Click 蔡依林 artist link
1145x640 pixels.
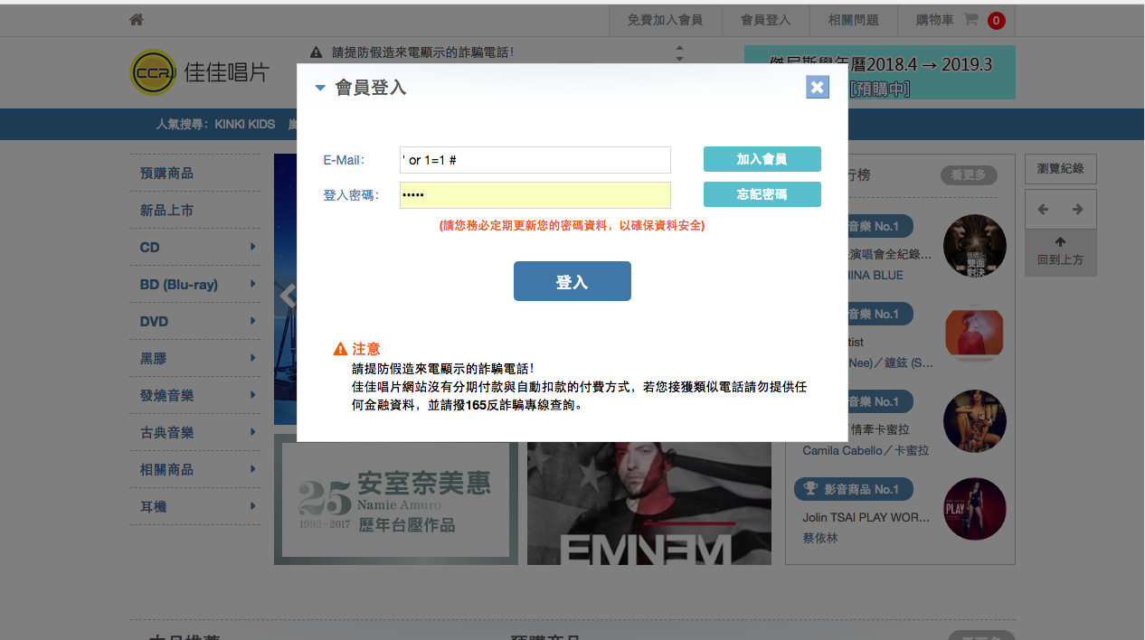click(x=820, y=538)
